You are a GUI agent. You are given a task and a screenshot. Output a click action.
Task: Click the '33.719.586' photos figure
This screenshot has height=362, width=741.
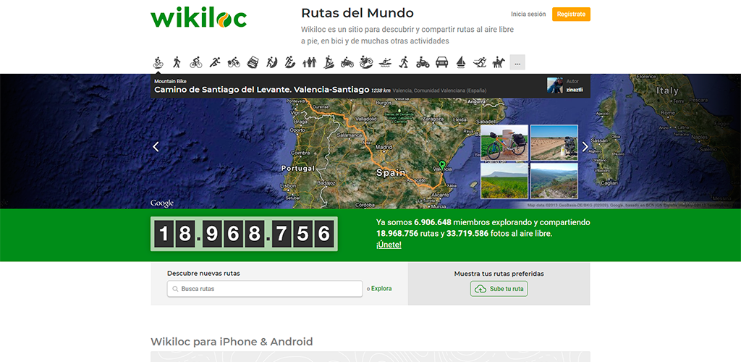pos(467,233)
